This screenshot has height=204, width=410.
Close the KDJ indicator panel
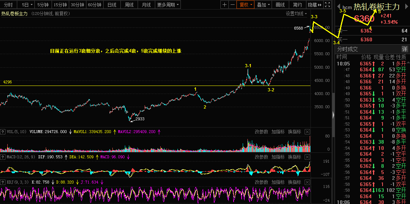307,182
